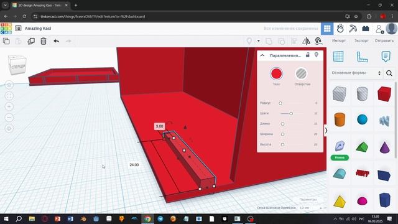Adjust the Длина slider handle
The height and width of the screenshot is (224, 398).
point(282,124)
